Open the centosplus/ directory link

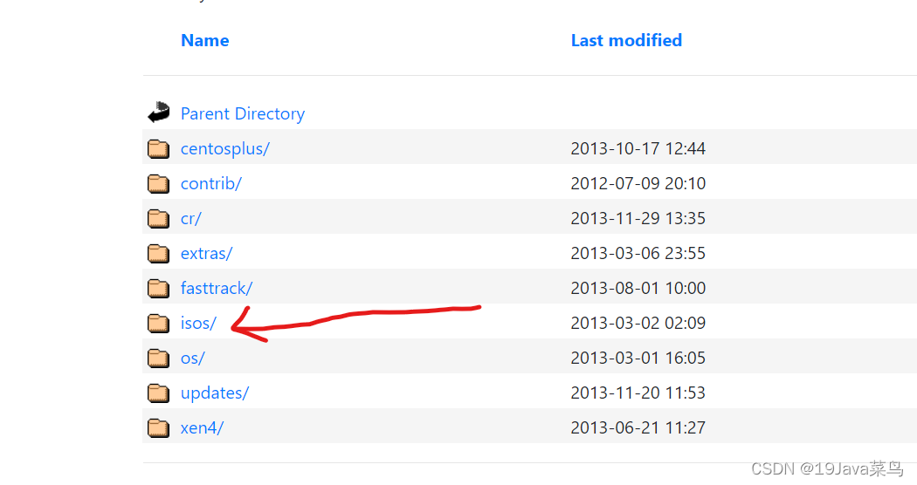point(225,148)
